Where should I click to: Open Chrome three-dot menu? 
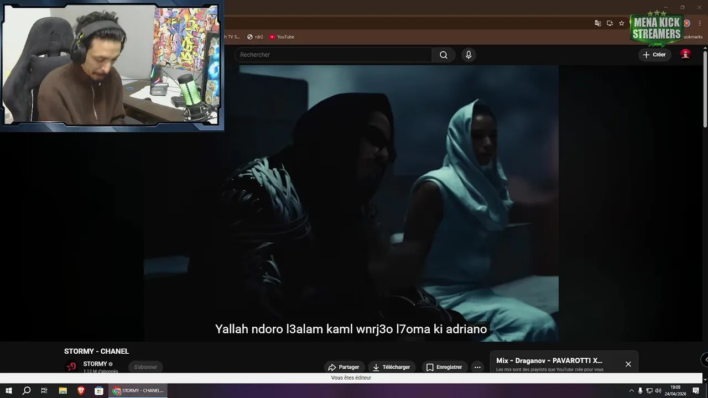[x=700, y=23]
